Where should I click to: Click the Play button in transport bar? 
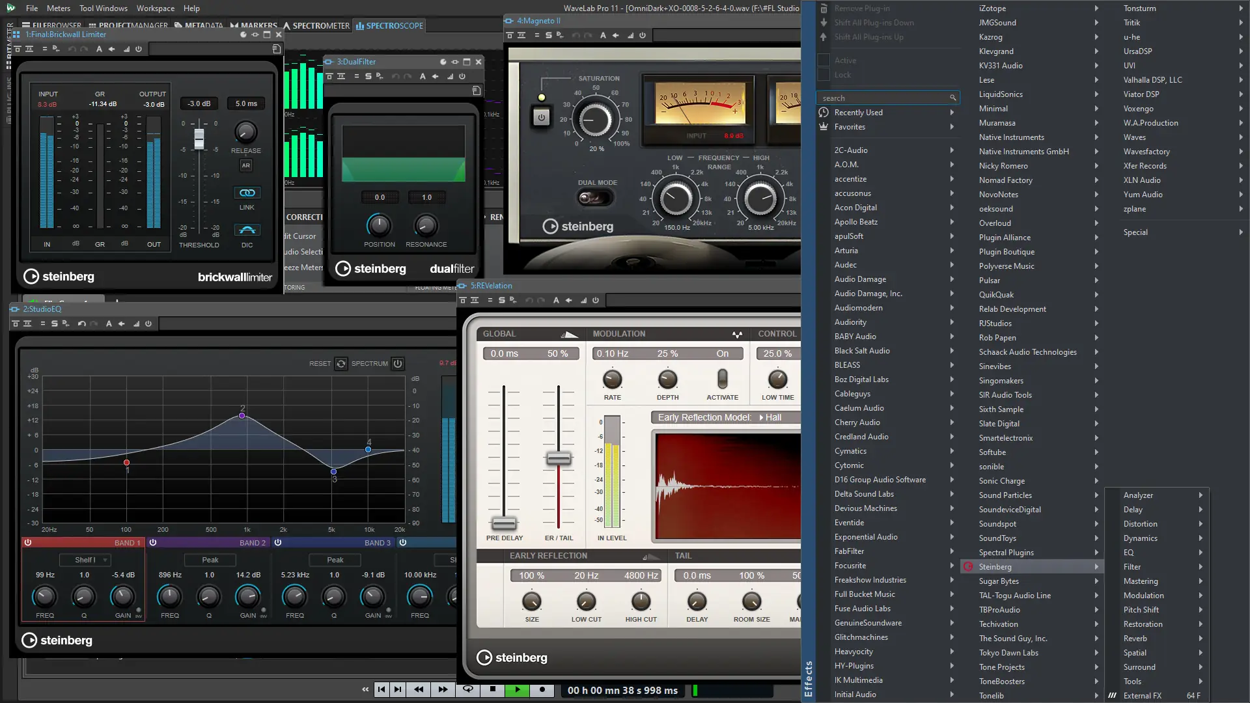click(518, 689)
